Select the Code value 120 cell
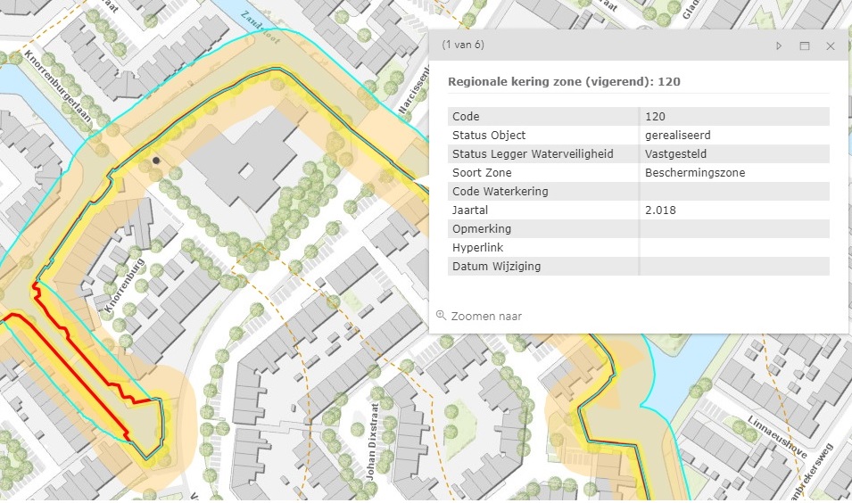 pos(734,116)
